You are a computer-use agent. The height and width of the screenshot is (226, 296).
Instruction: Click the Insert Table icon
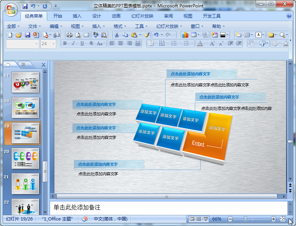(194, 35)
